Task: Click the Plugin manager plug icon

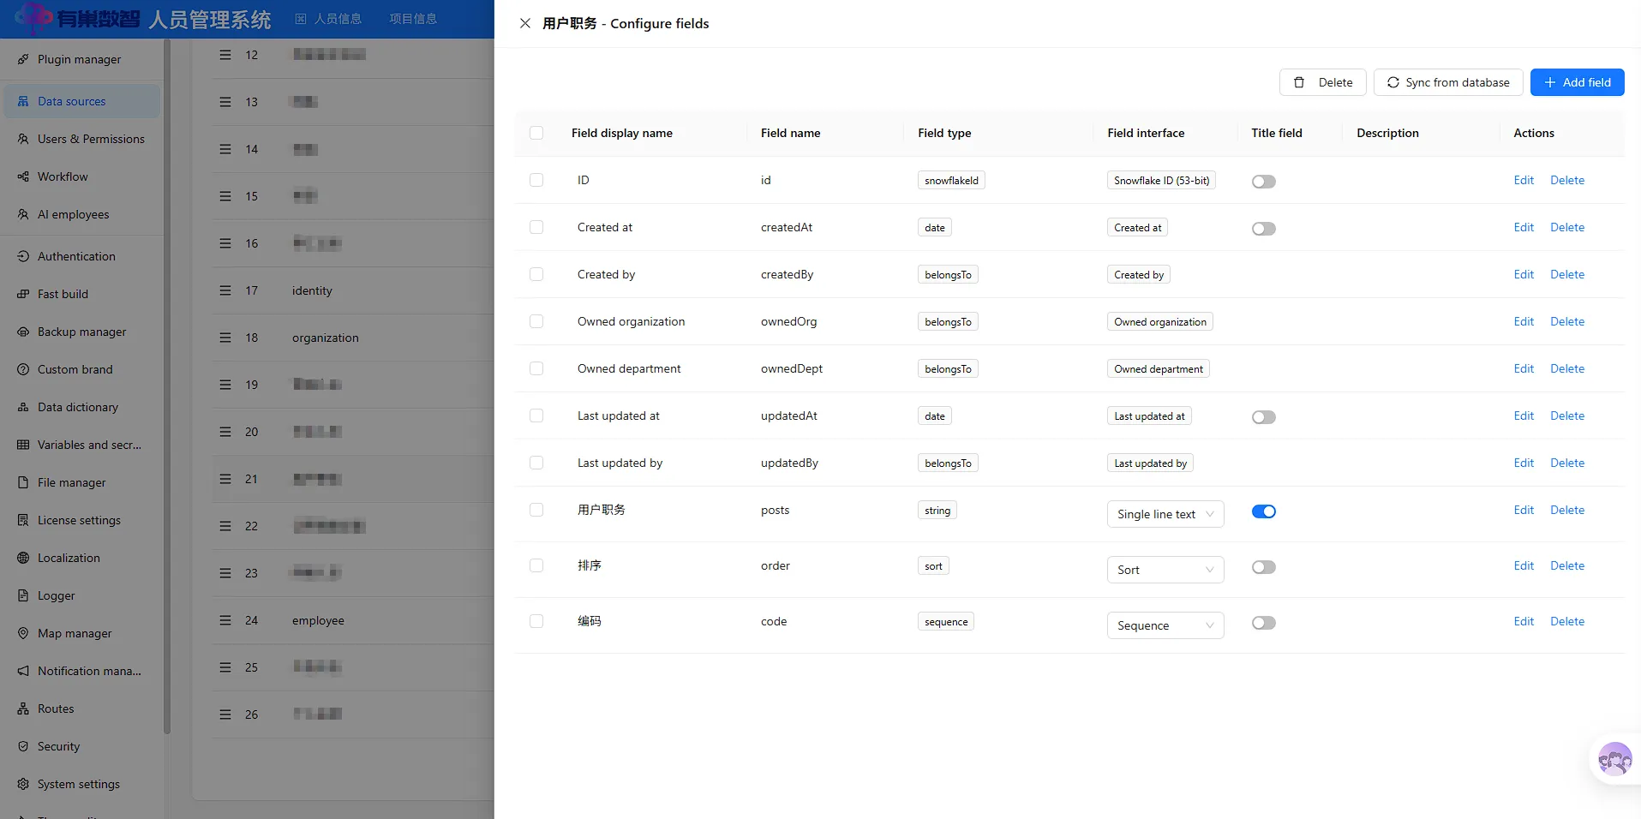Action: [x=23, y=59]
